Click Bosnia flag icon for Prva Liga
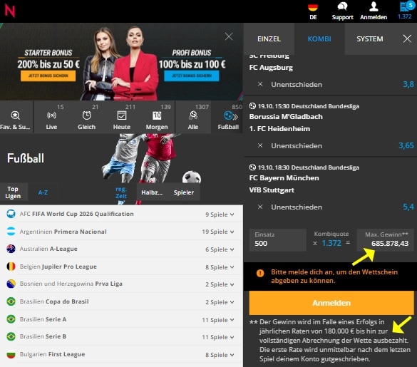This screenshot has width=417, height=367. 11,284
